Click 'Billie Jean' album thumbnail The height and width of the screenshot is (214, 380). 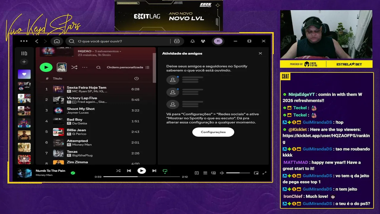58,132
